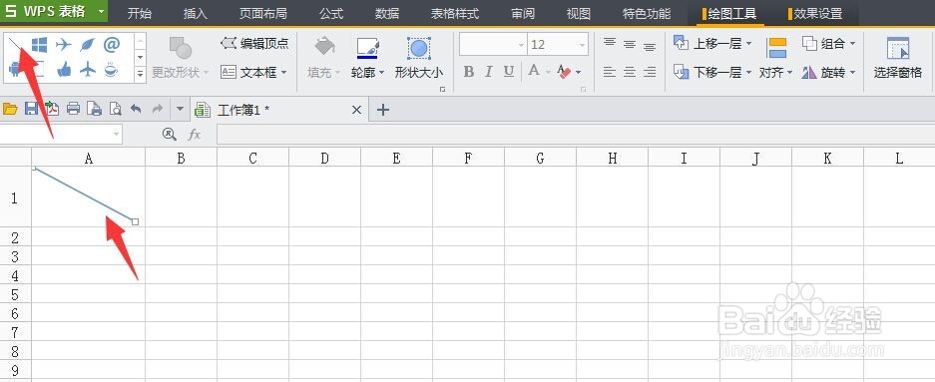Select the @ symbol shape
The height and width of the screenshot is (382, 935).
(112, 44)
